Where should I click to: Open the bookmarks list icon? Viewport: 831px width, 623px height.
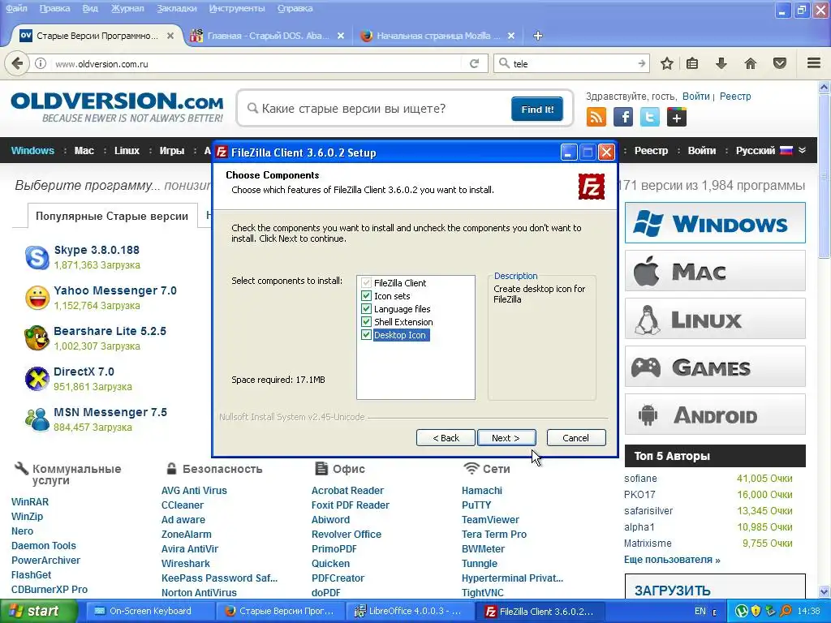coord(692,63)
